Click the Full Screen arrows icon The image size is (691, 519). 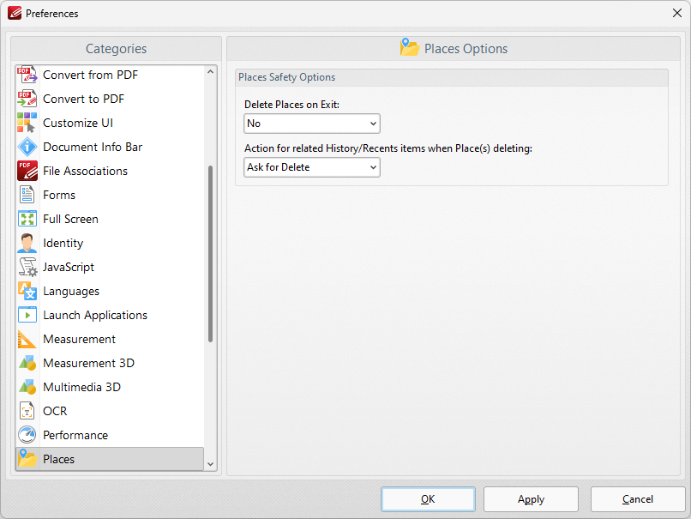27,219
